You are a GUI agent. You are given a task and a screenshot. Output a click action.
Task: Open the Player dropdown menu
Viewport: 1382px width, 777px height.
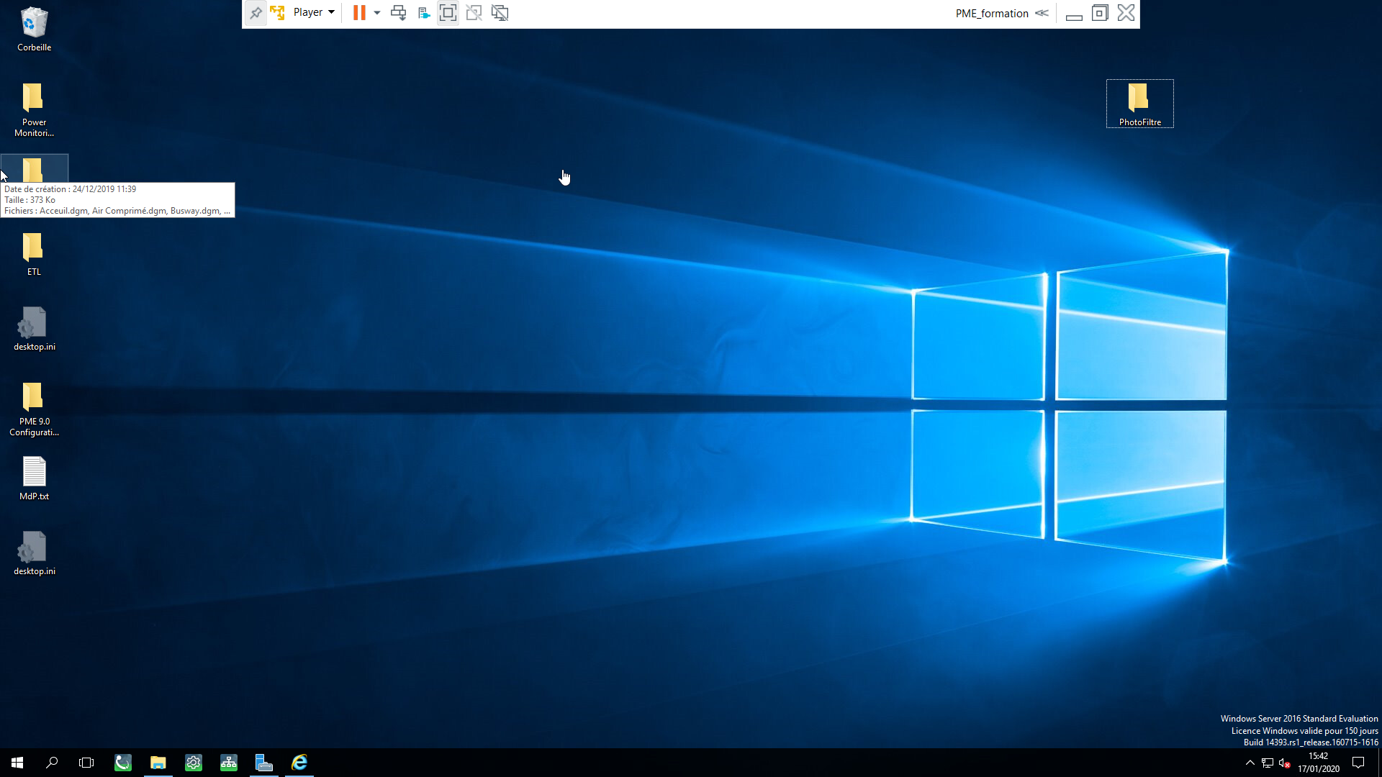point(314,13)
